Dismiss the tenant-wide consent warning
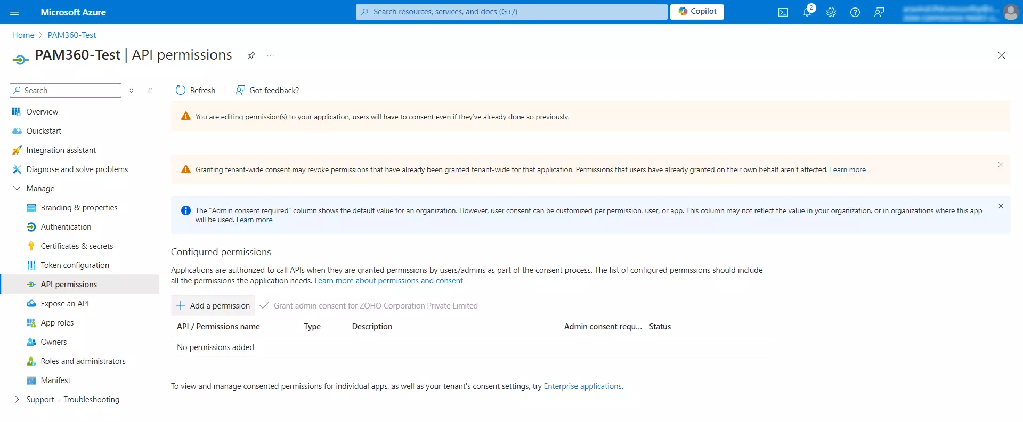 tap(1001, 165)
